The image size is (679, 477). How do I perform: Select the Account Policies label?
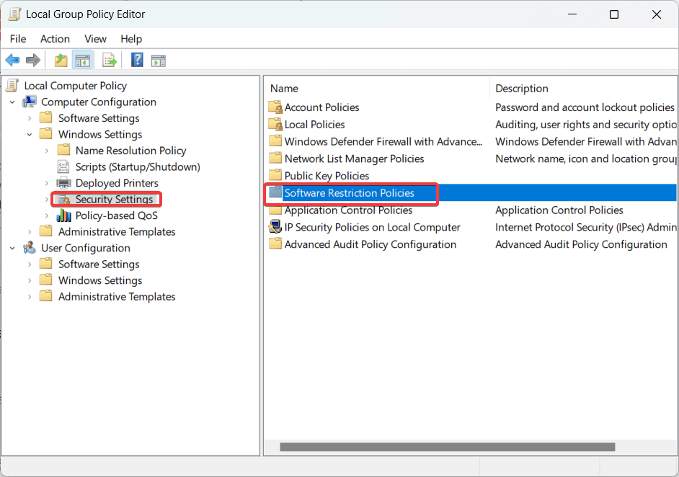coord(321,107)
